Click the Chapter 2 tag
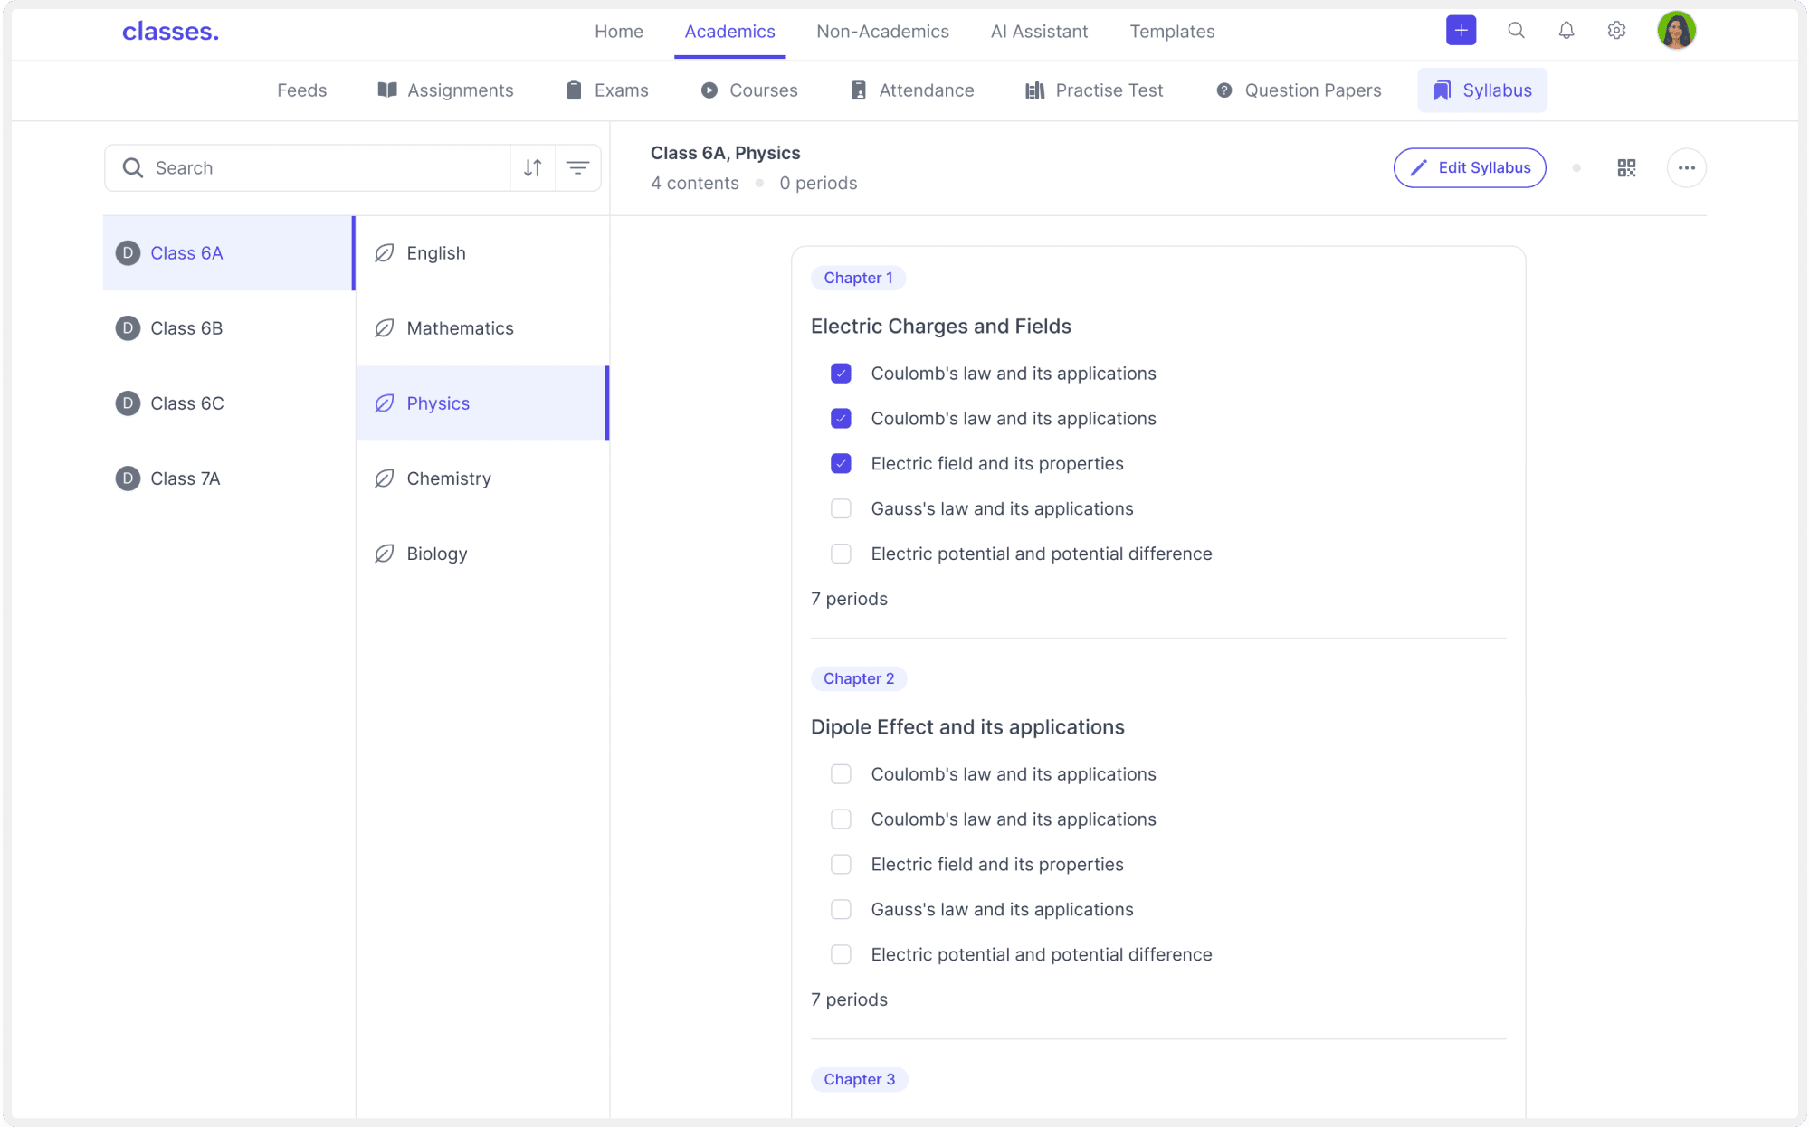This screenshot has height=1127, width=1809. (x=858, y=678)
